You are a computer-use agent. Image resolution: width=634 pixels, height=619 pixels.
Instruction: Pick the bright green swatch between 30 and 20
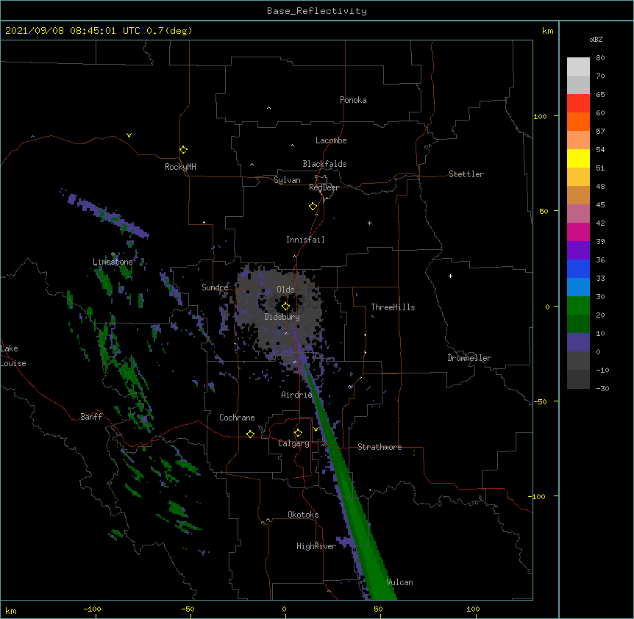pos(578,306)
